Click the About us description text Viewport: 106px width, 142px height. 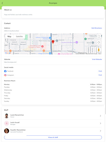pyautogui.click(x=18, y=15)
